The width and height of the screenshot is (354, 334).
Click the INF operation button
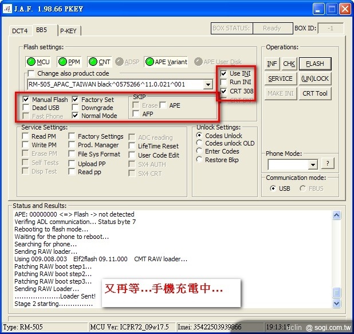pos(272,64)
